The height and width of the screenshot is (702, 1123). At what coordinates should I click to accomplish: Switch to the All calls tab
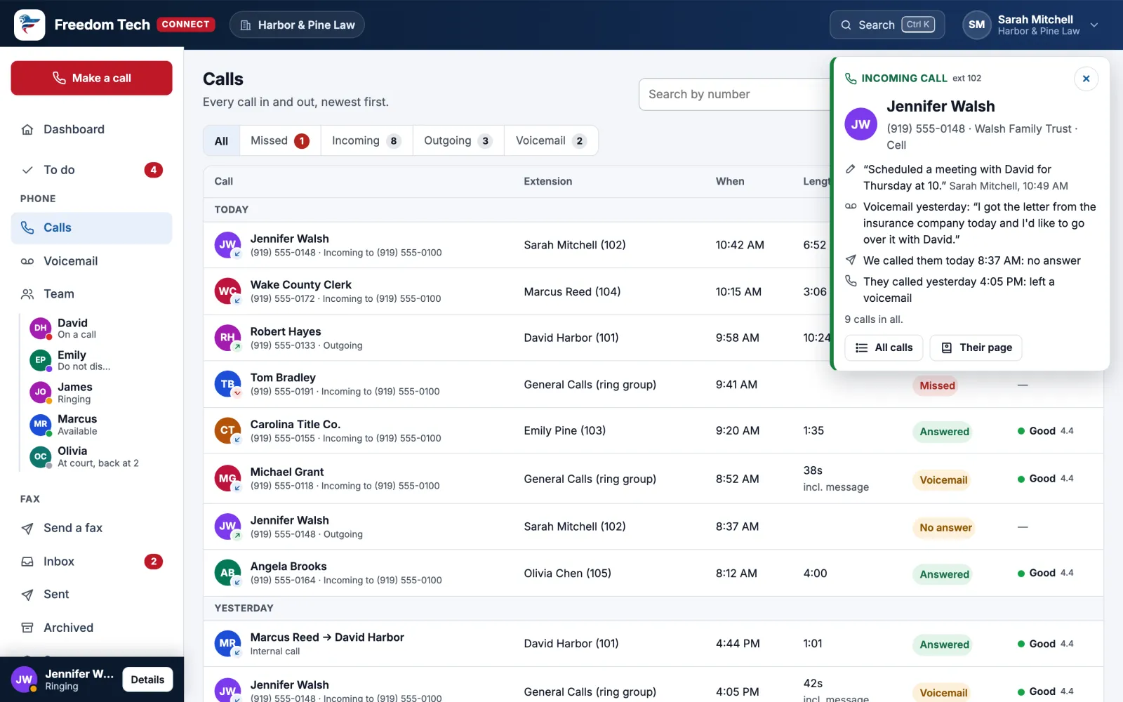click(x=221, y=141)
